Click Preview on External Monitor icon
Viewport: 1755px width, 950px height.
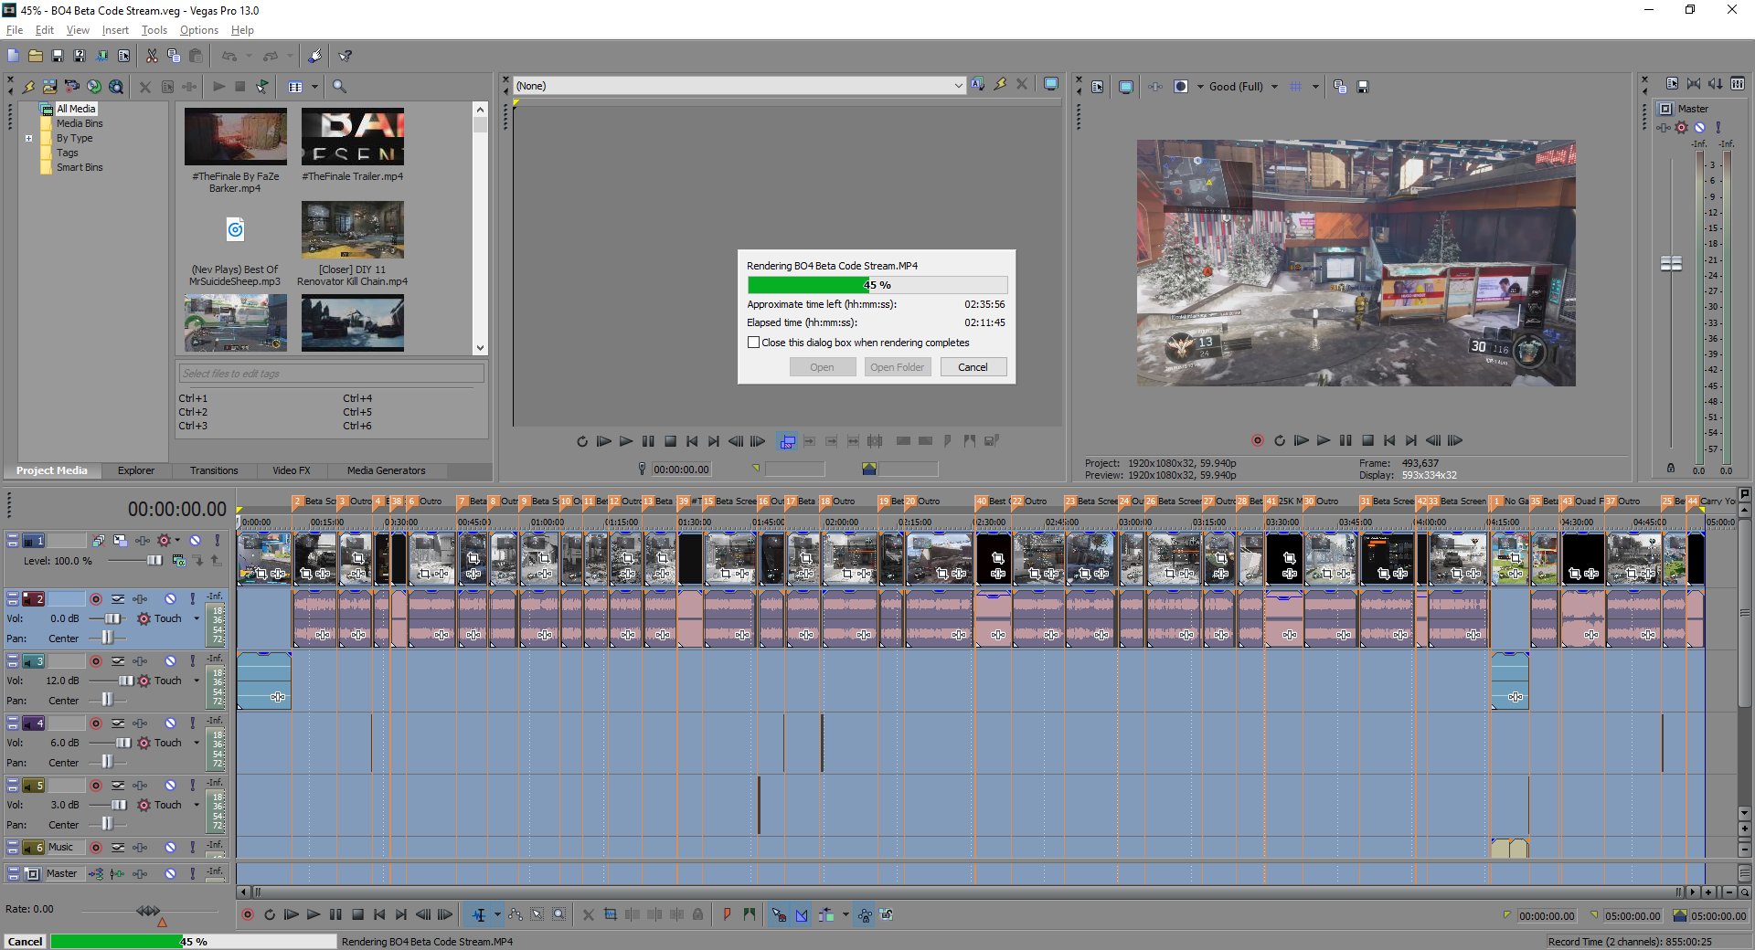[1126, 87]
